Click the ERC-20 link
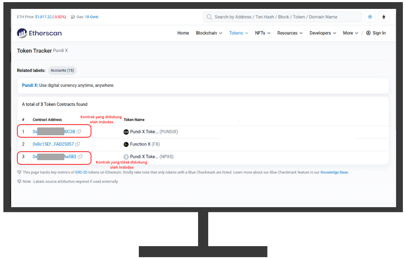Viewport: 405px width, 258px height. (81, 172)
